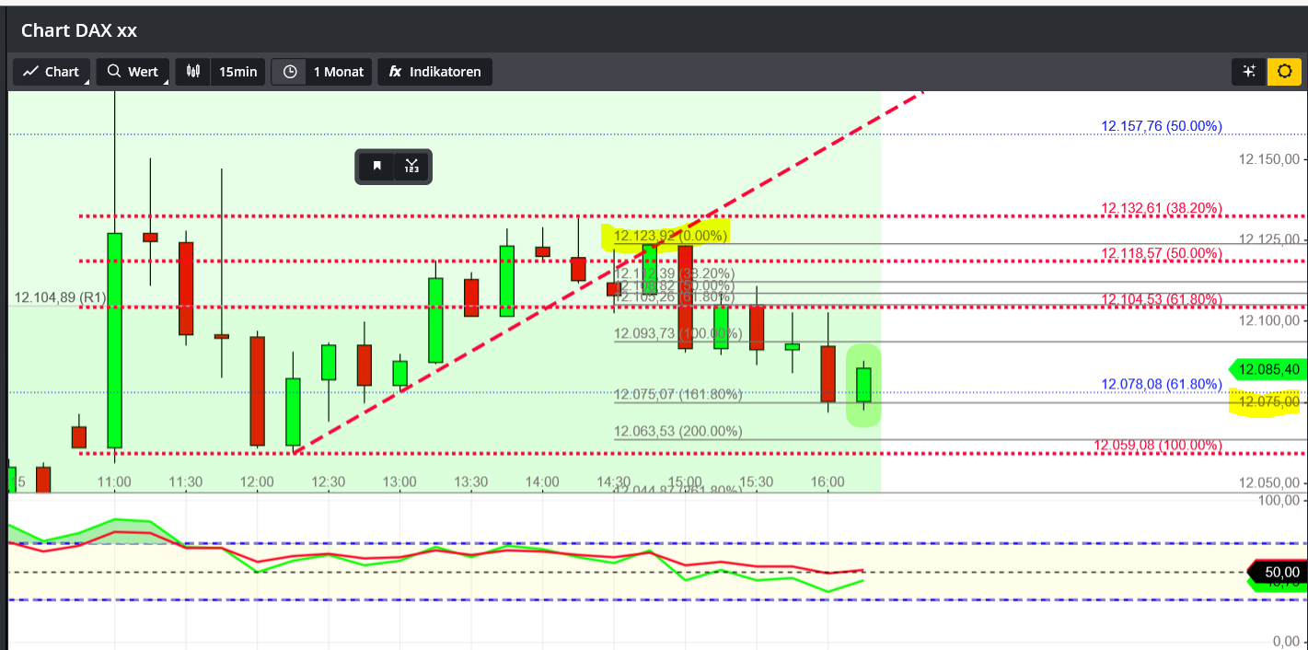Image resolution: width=1308 pixels, height=650 pixels.
Task: Click the 12.123,92 (0.00%) Fibonacci label
Action: coord(670,236)
